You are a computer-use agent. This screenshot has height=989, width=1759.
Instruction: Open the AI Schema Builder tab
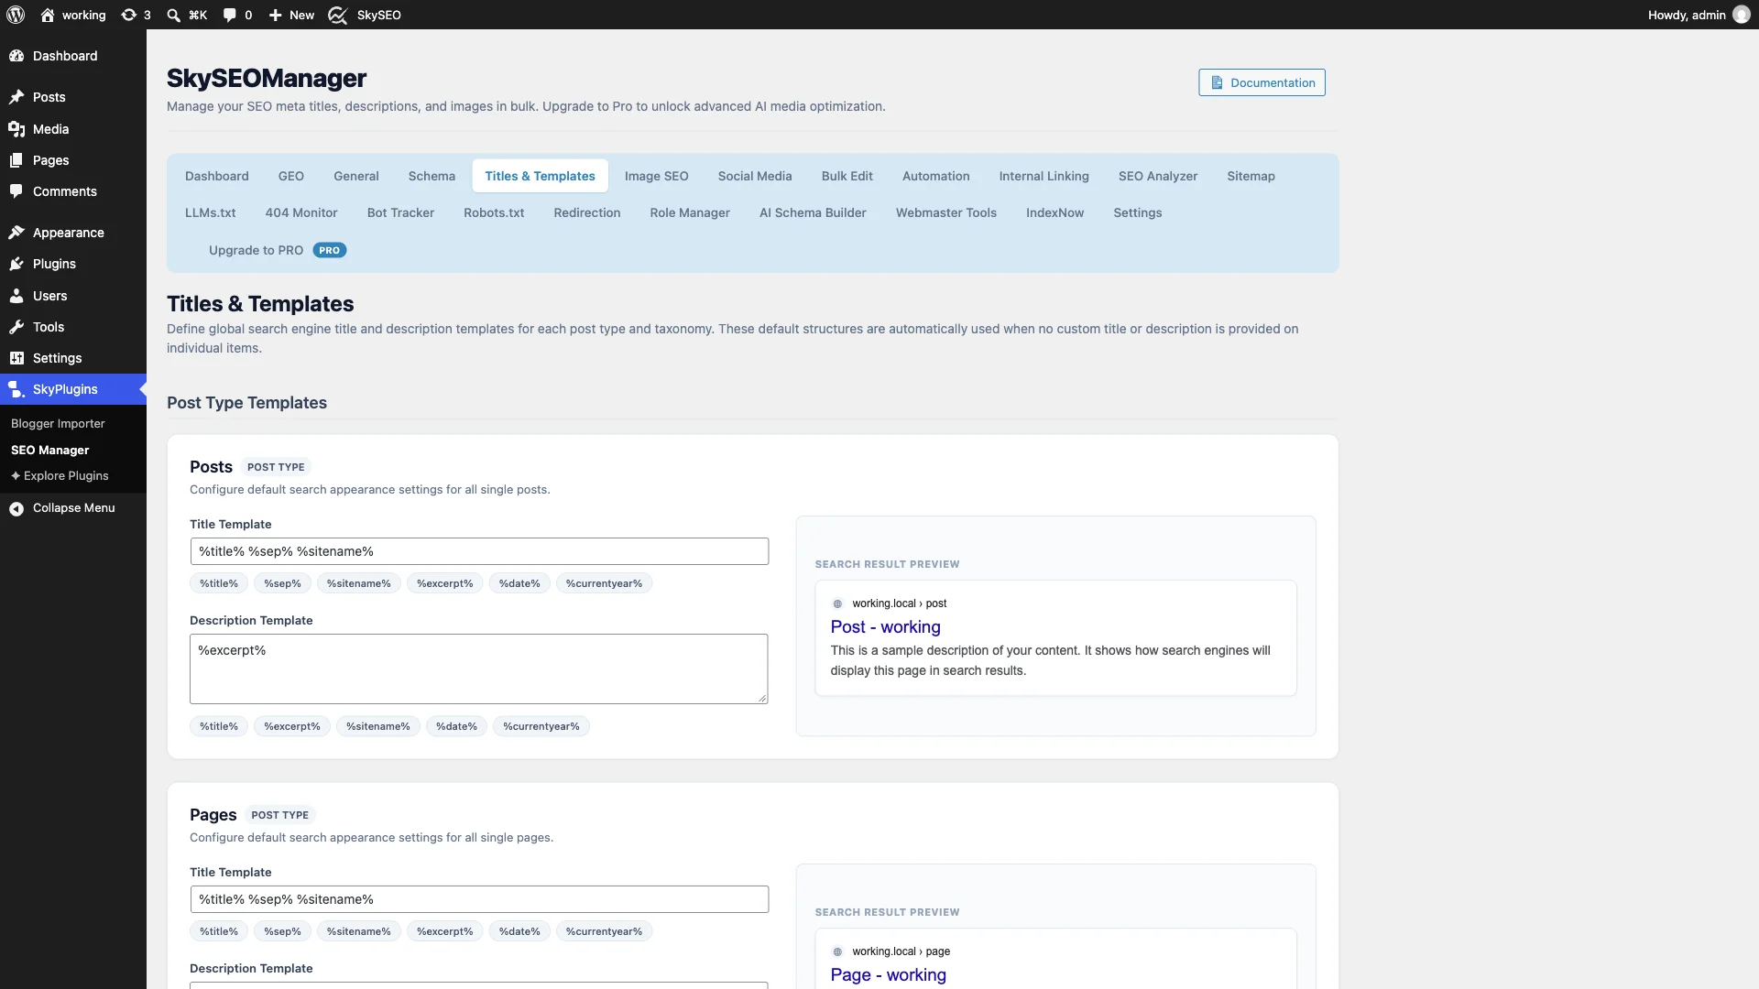(x=813, y=212)
